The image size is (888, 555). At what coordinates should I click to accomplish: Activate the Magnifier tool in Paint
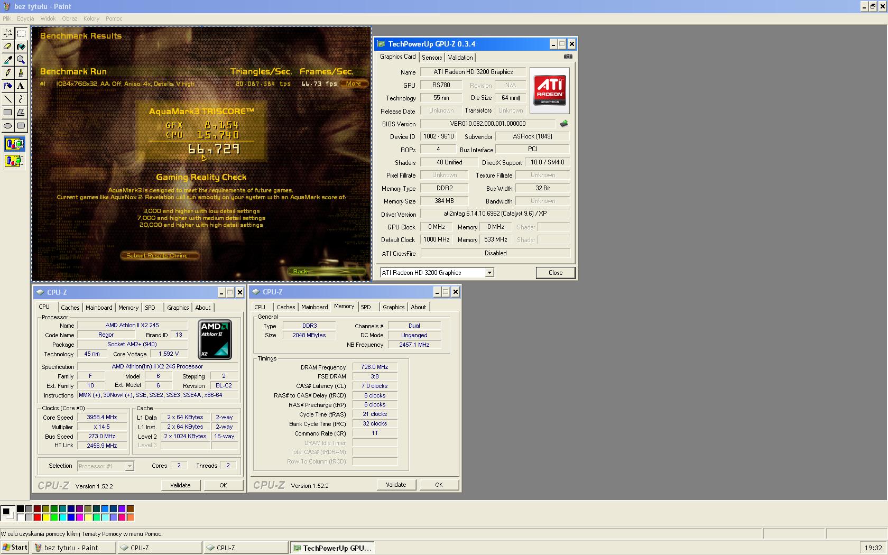click(x=21, y=60)
